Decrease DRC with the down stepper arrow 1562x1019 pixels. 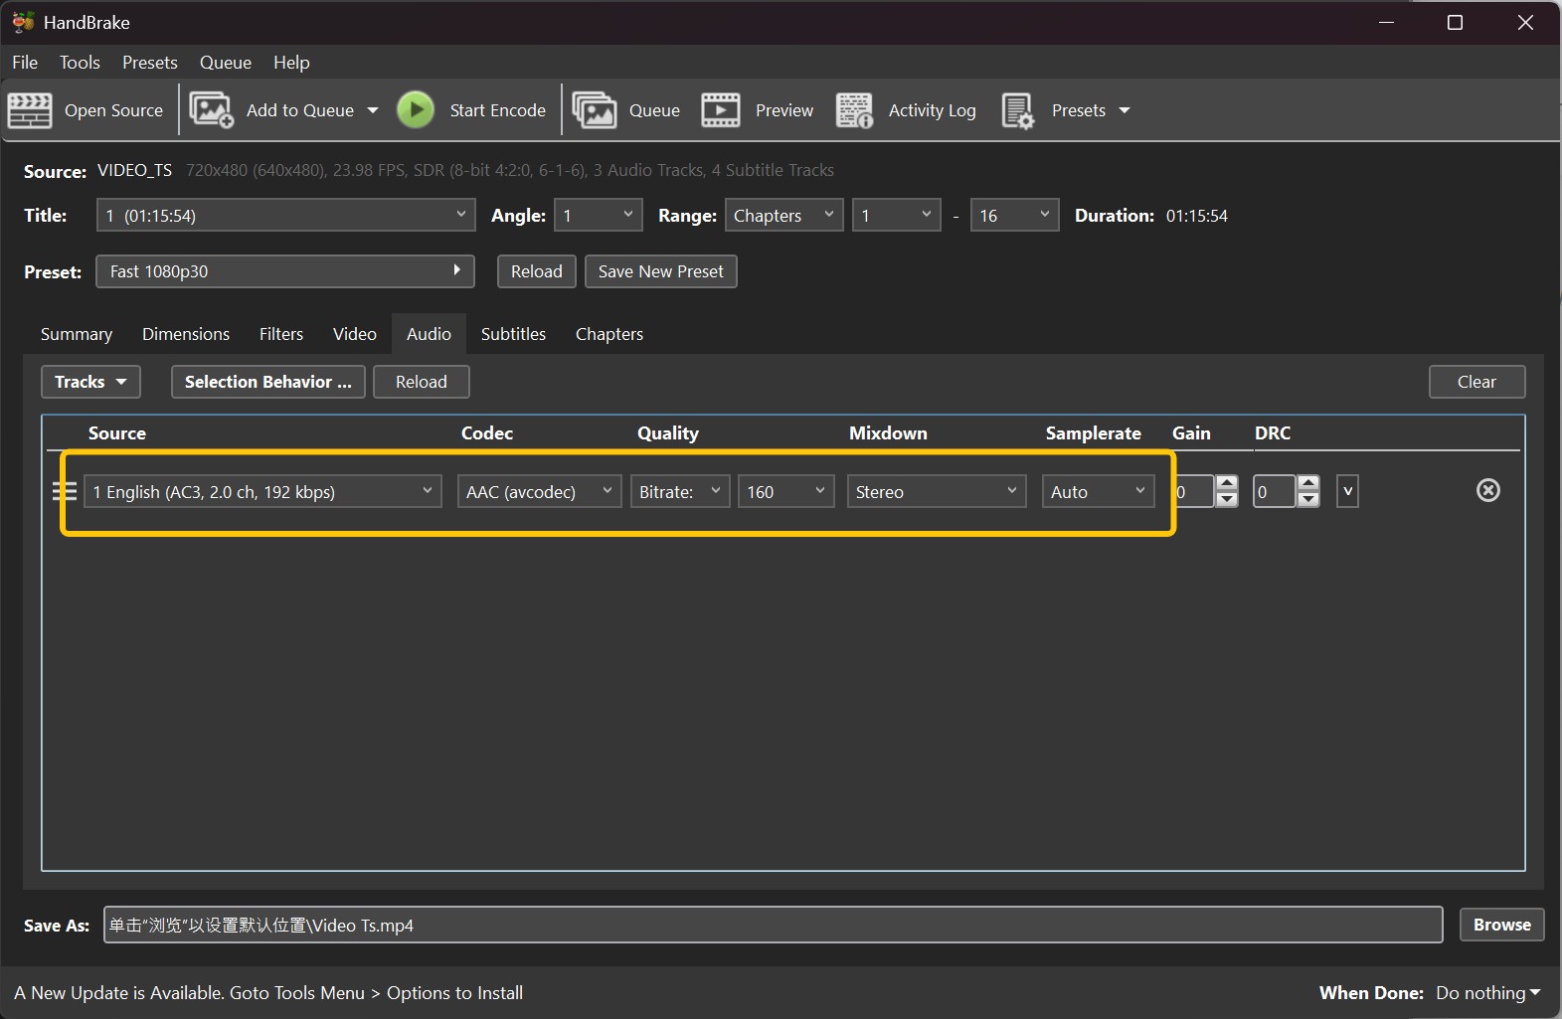tap(1308, 499)
